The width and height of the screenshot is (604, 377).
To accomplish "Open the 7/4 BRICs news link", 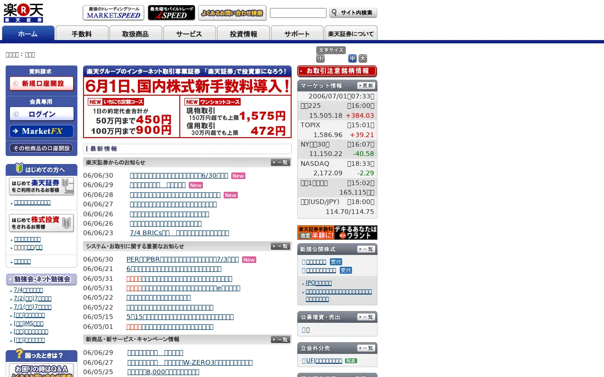I will (179, 233).
